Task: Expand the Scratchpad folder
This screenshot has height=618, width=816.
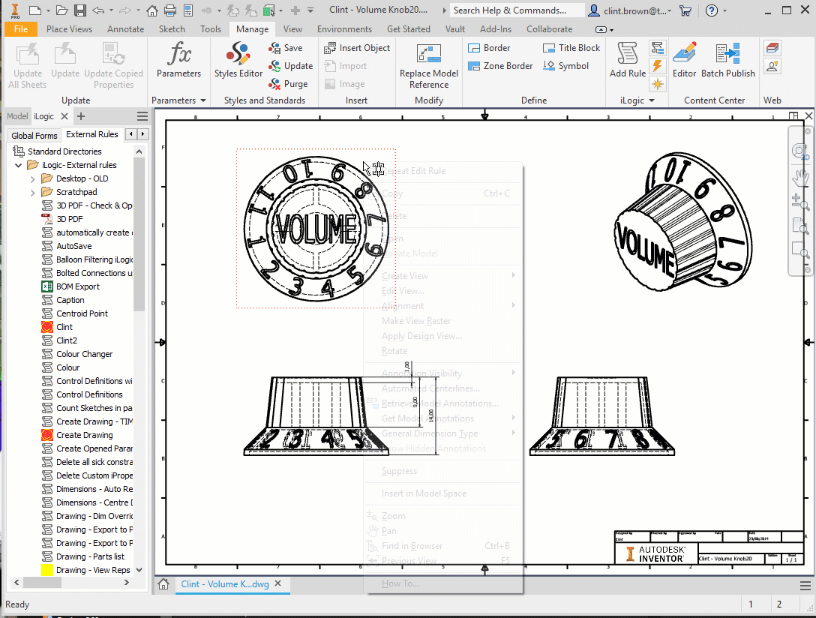Action: pyautogui.click(x=32, y=193)
